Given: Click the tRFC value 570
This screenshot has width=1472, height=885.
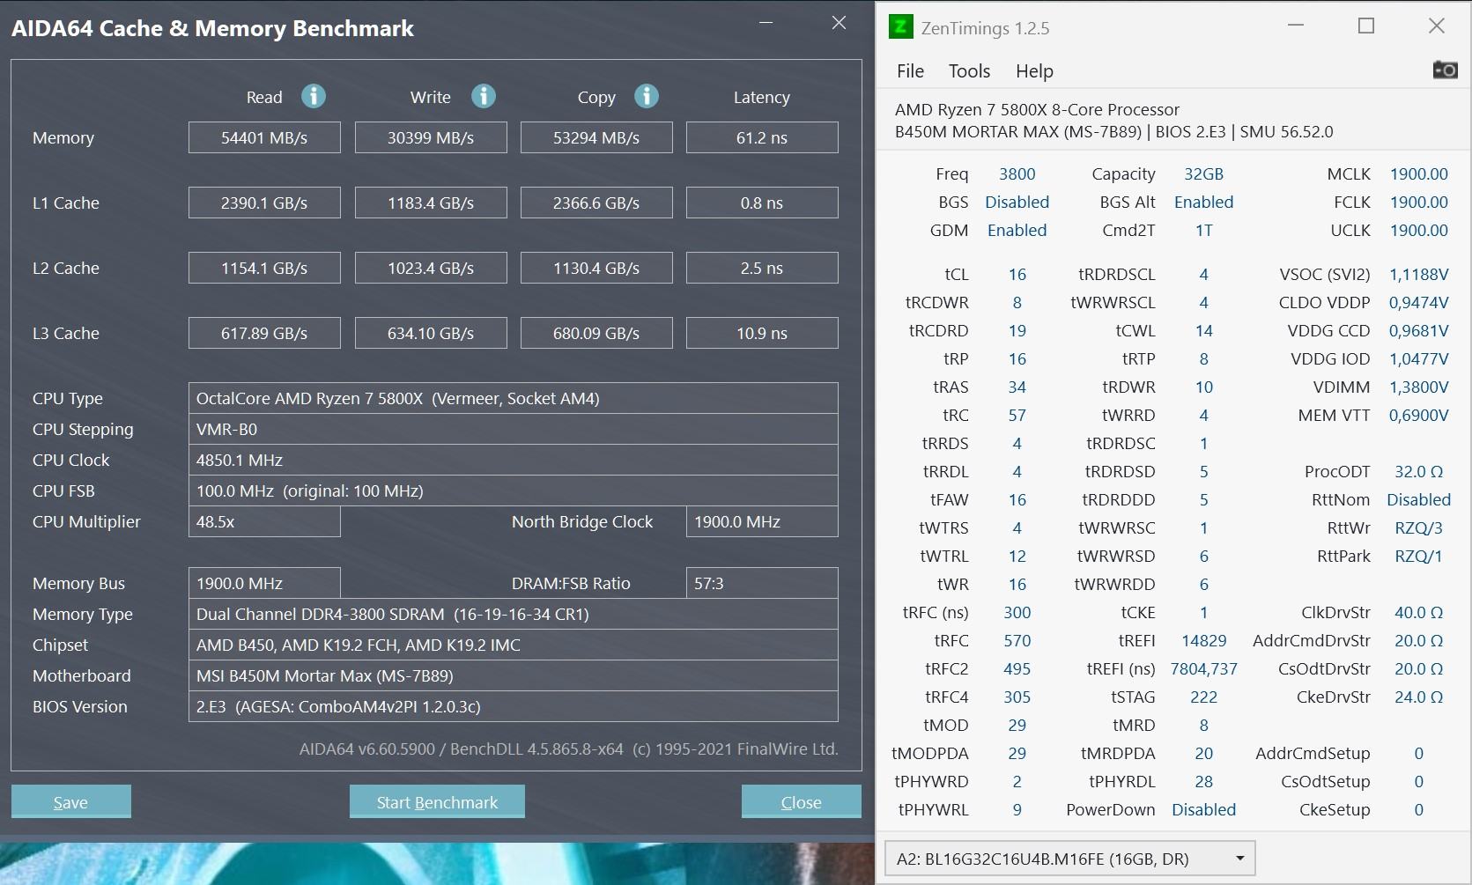Looking at the screenshot, I should [x=1017, y=640].
